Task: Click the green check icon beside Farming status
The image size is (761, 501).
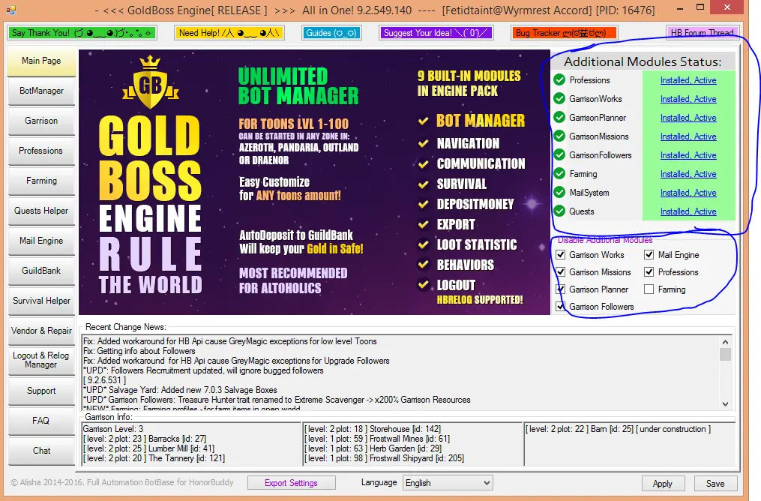Action: (x=559, y=173)
